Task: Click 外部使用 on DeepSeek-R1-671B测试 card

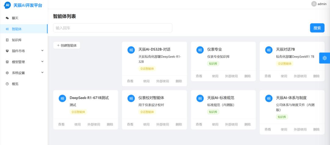Action: (94, 124)
